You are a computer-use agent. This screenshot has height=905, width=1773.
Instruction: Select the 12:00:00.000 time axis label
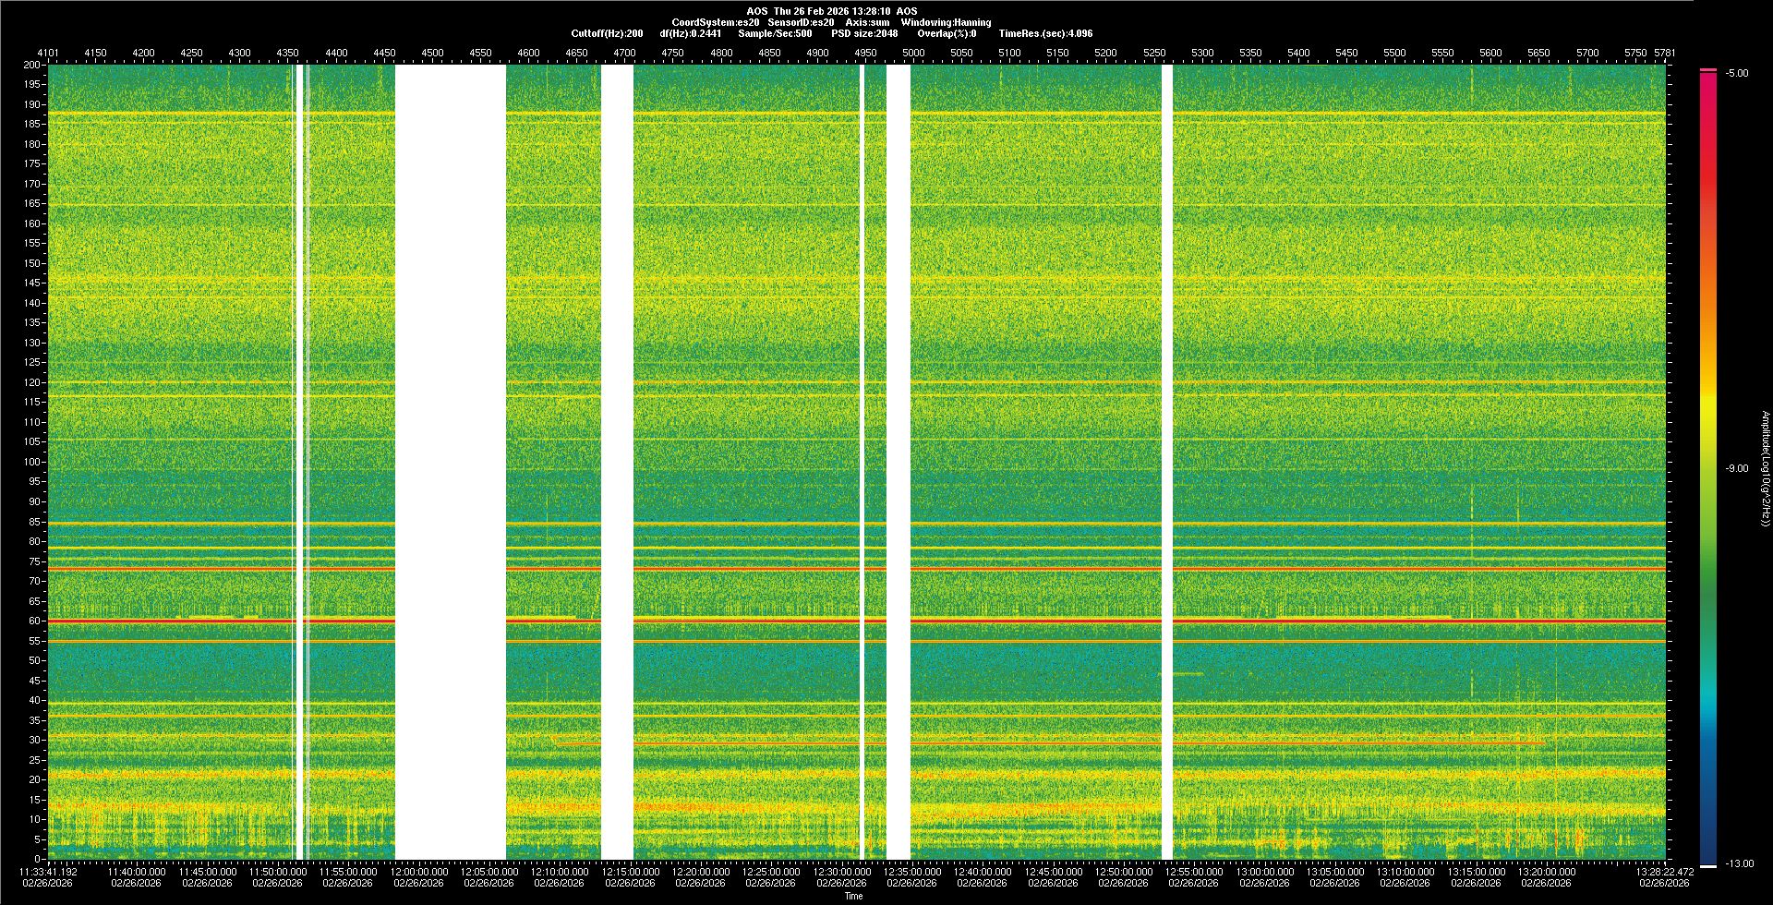(418, 872)
